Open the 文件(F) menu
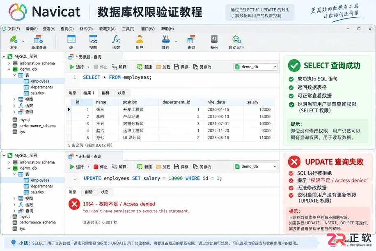The width and height of the screenshot is (376, 251). point(14,29)
